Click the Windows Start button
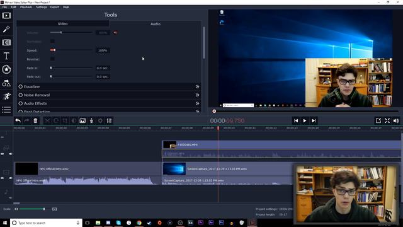 pos(5,223)
